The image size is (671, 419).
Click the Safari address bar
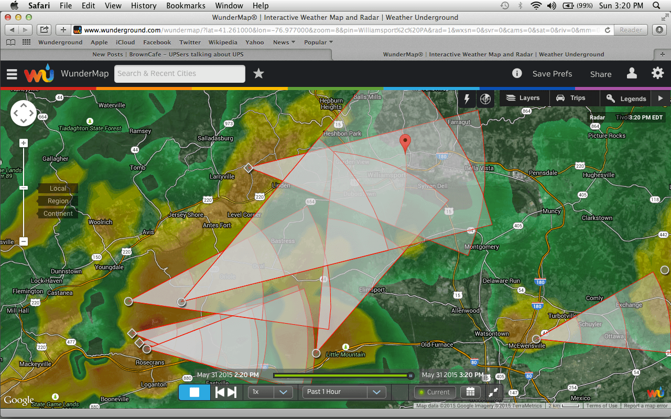point(341,30)
